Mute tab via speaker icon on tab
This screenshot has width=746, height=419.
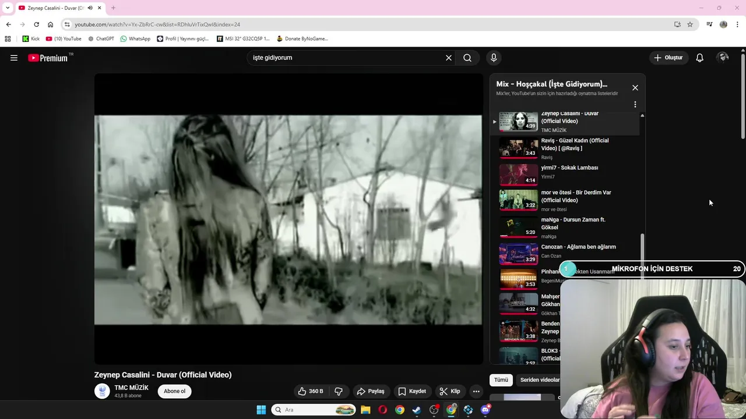click(x=90, y=8)
